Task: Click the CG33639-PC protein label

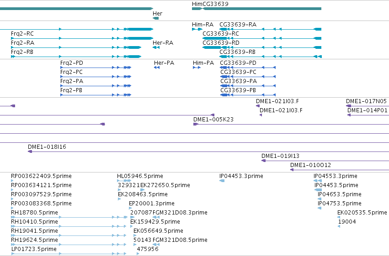Action: [239, 72]
